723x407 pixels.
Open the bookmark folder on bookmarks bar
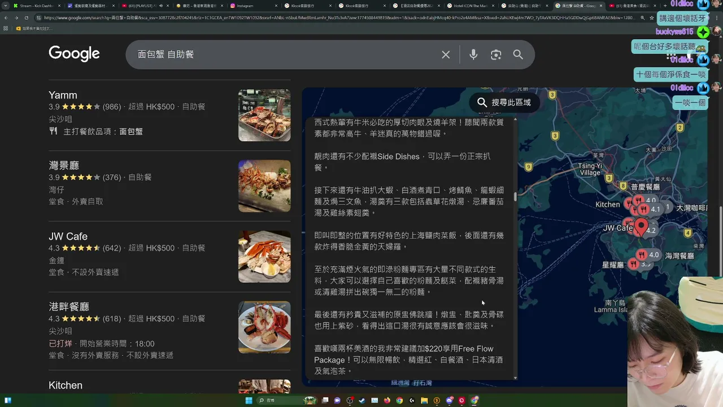[x=34, y=28]
